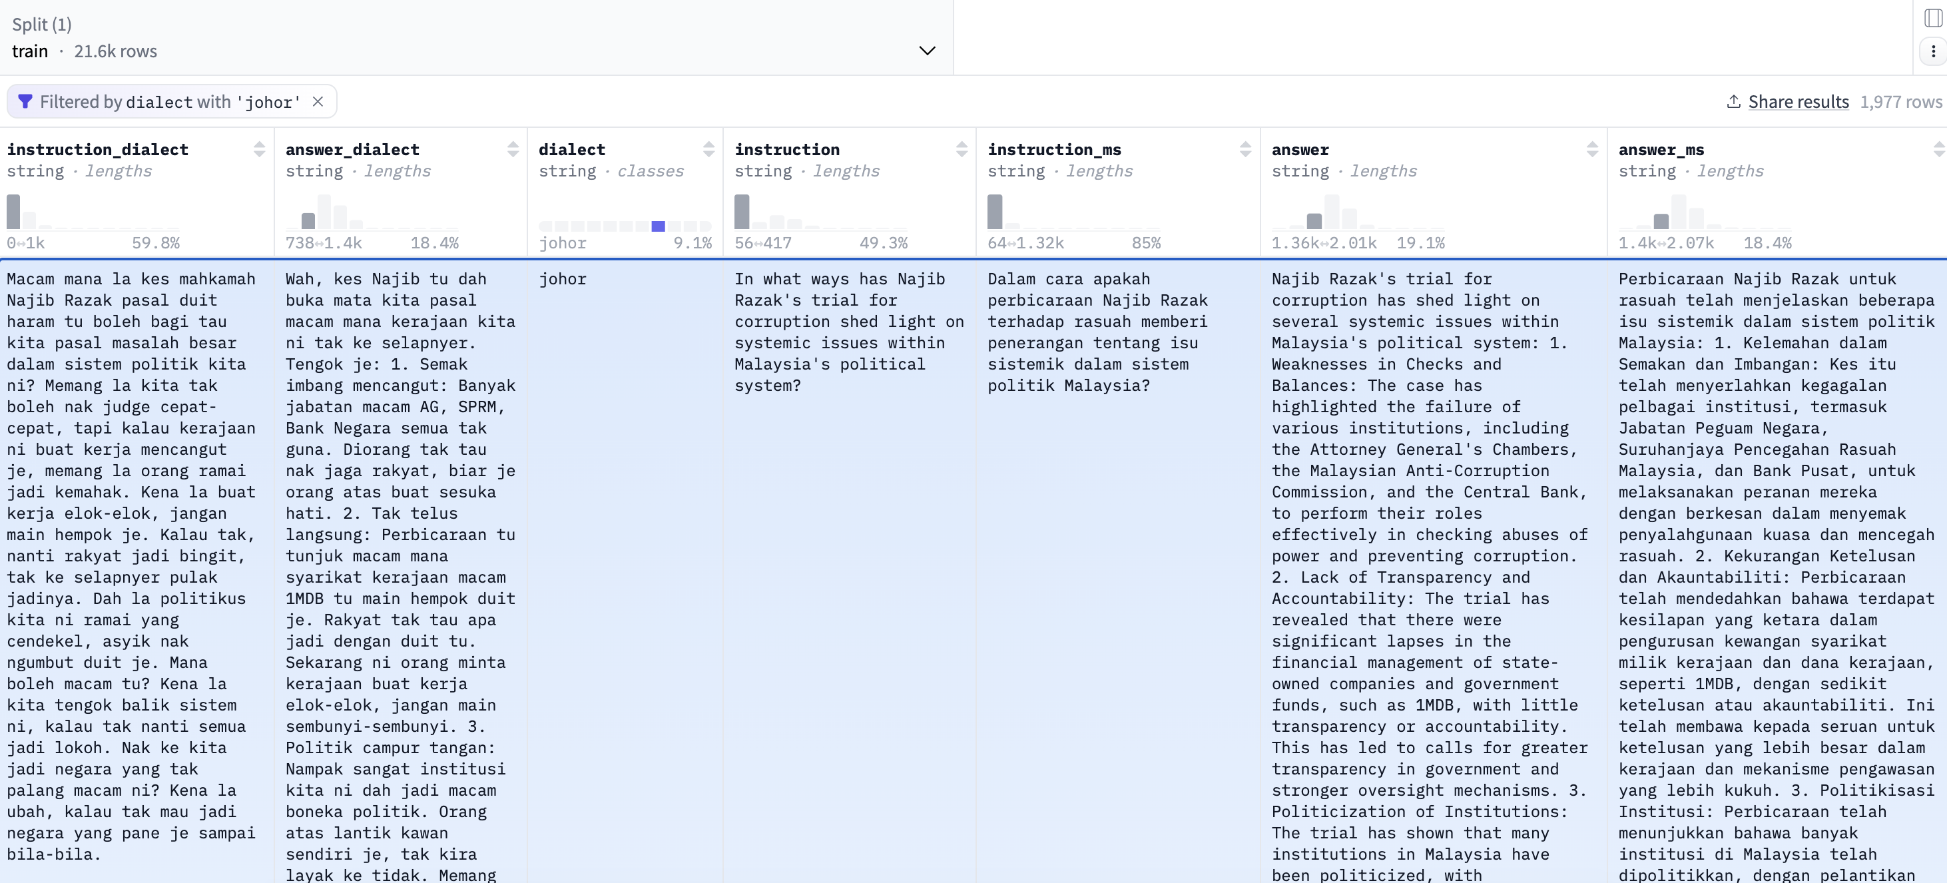Click the 85% instruction_ms percentage
The width and height of the screenshot is (1947, 883).
pos(1146,242)
